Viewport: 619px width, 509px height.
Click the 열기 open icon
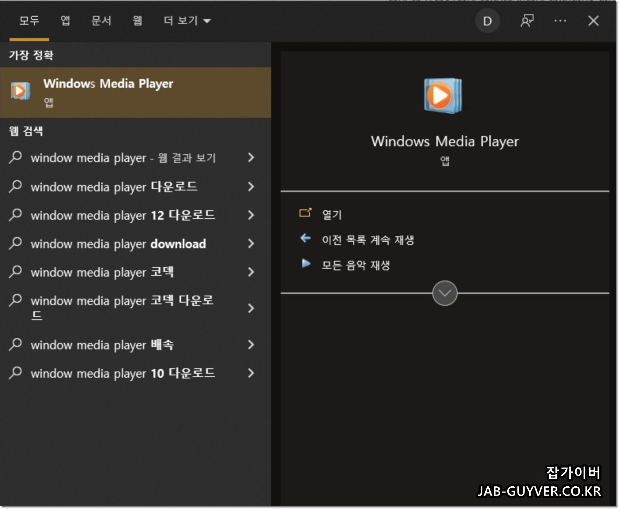(x=305, y=213)
